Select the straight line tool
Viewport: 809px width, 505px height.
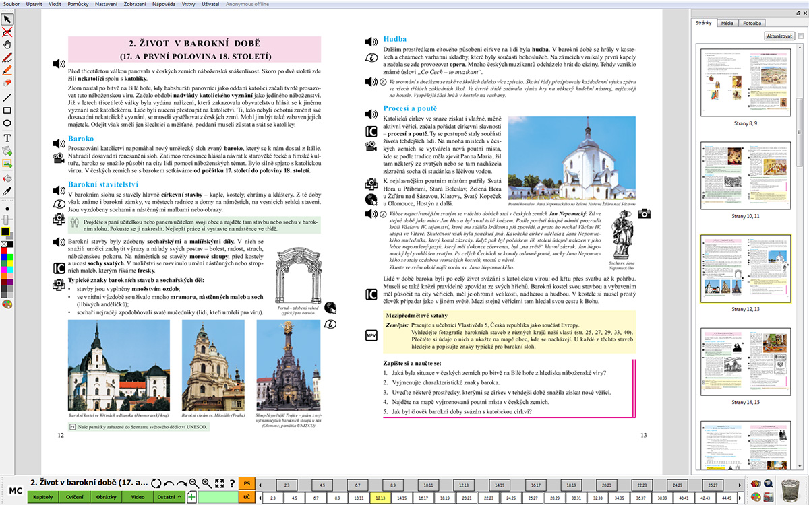pos(7,96)
